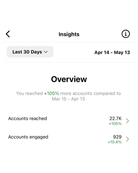Expand Accounts engaged details
This screenshot has width=138, height=173.
coord(69,139)
